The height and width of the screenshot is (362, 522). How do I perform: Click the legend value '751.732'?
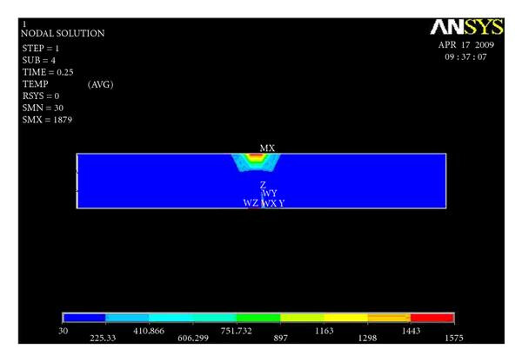point(236,331)
